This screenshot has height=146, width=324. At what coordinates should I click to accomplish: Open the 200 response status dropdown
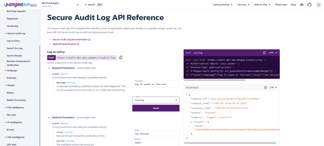[x=273, y=88]
